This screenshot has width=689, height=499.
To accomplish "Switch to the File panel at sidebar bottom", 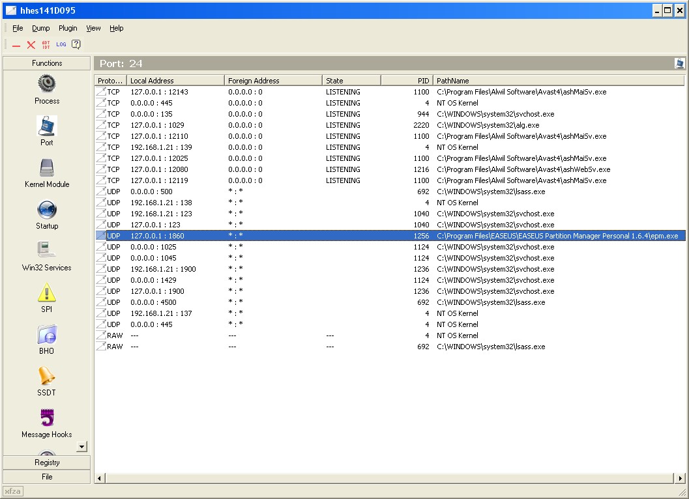I will [46, 477].
